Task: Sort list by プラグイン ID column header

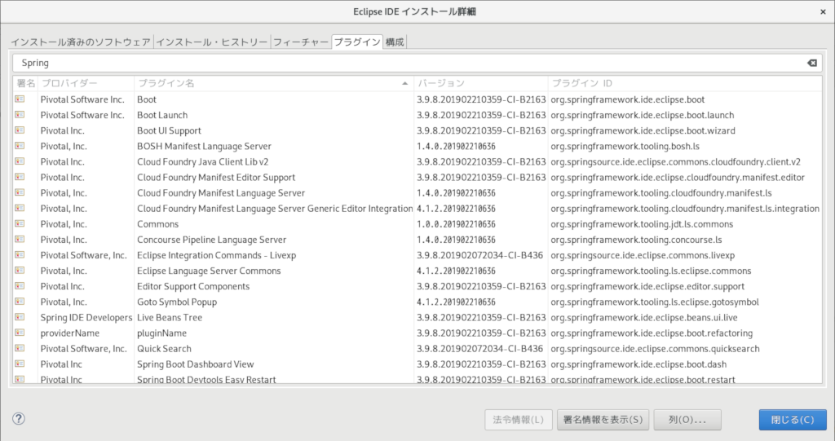Action: click(x=683, y=83)
